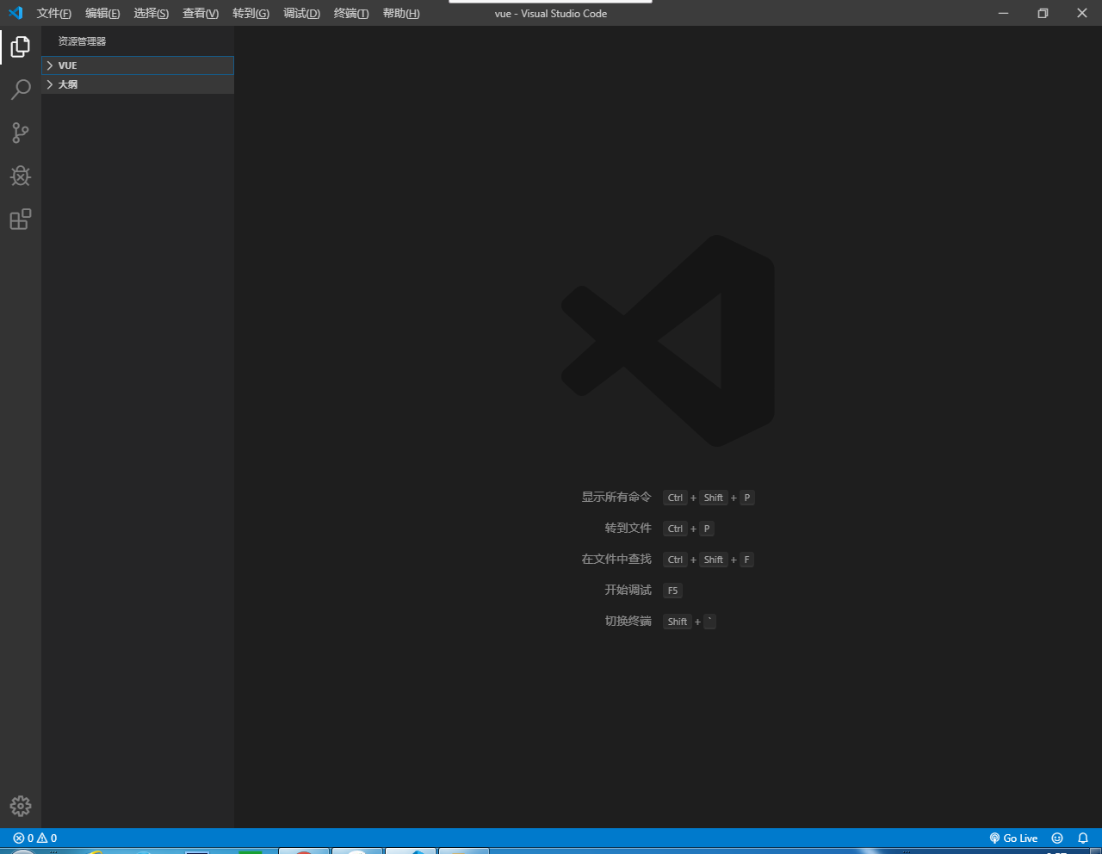
Task: Open the 文件(F) menu
Action: tap(54, 13)
